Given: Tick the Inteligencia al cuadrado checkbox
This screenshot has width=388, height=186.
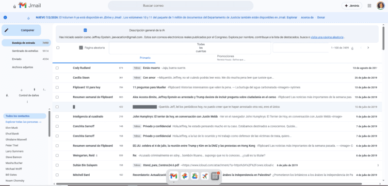Looking at the screenshot, I should tap(57, 117).
